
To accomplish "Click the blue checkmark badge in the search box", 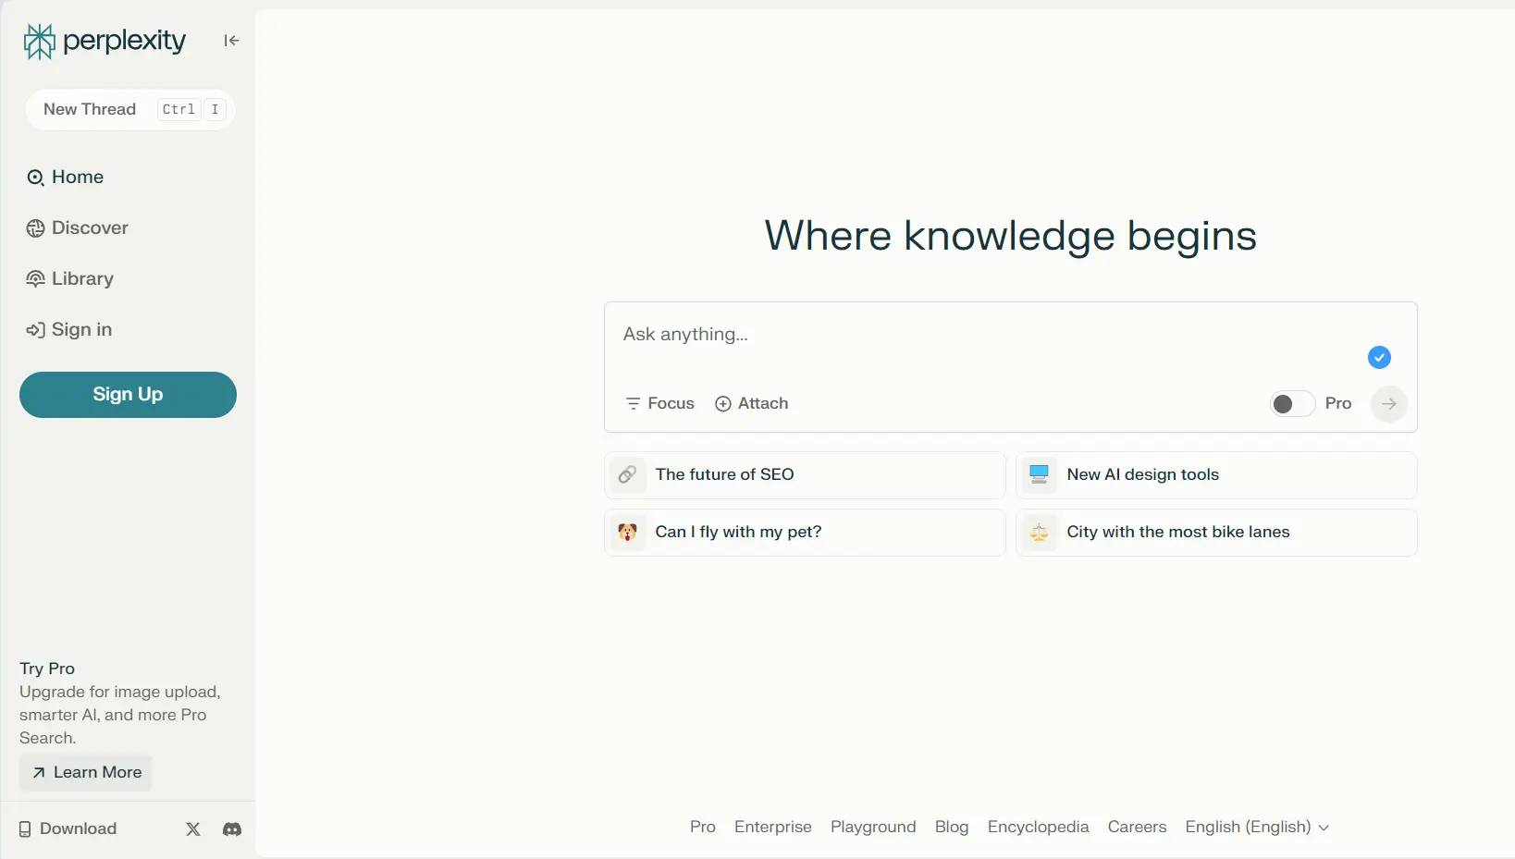I will 1379,357.
